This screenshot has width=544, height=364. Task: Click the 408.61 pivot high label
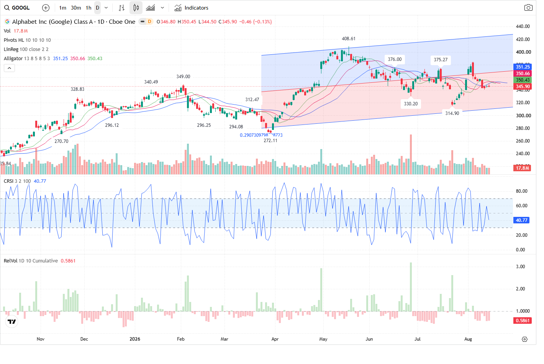[x=349, y=39]
